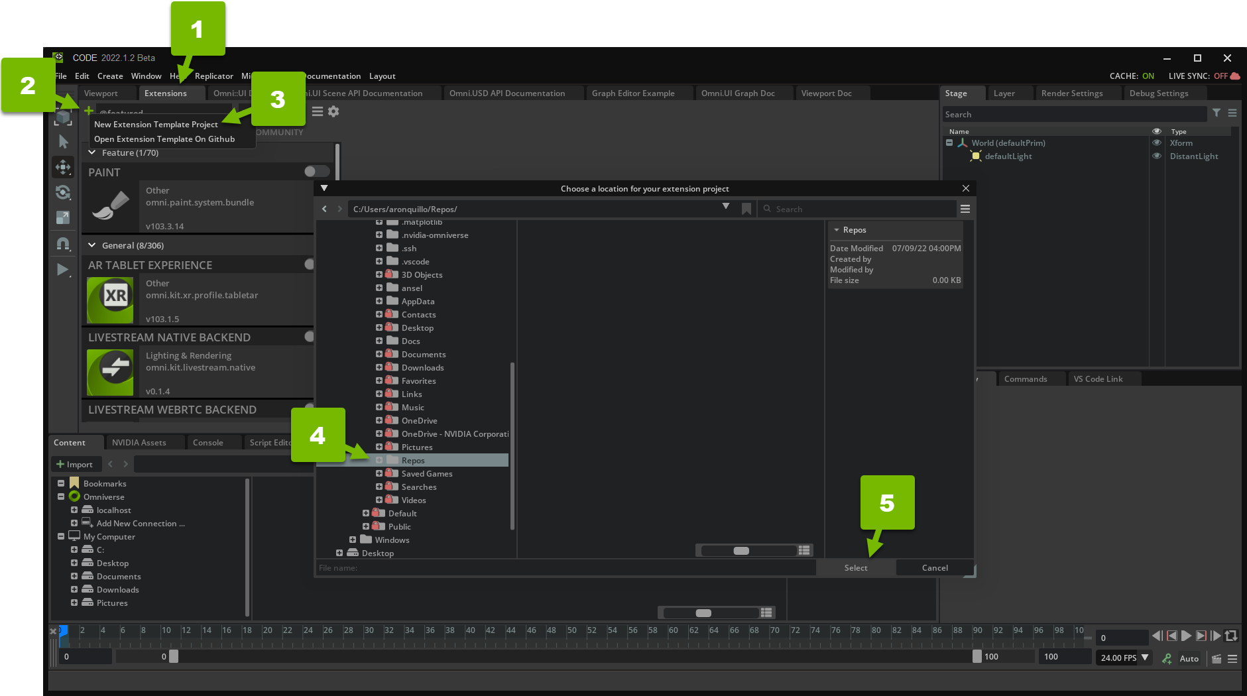
Task: Click the timeline Play button
Action: [1187, 636]
